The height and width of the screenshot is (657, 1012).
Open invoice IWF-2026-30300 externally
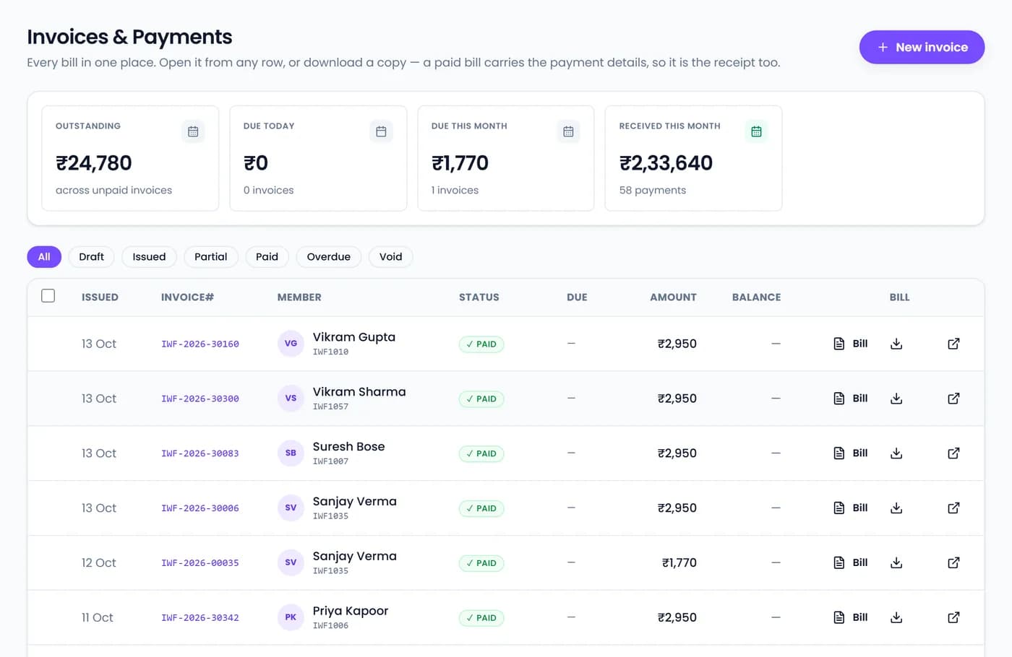pos(953,399)
